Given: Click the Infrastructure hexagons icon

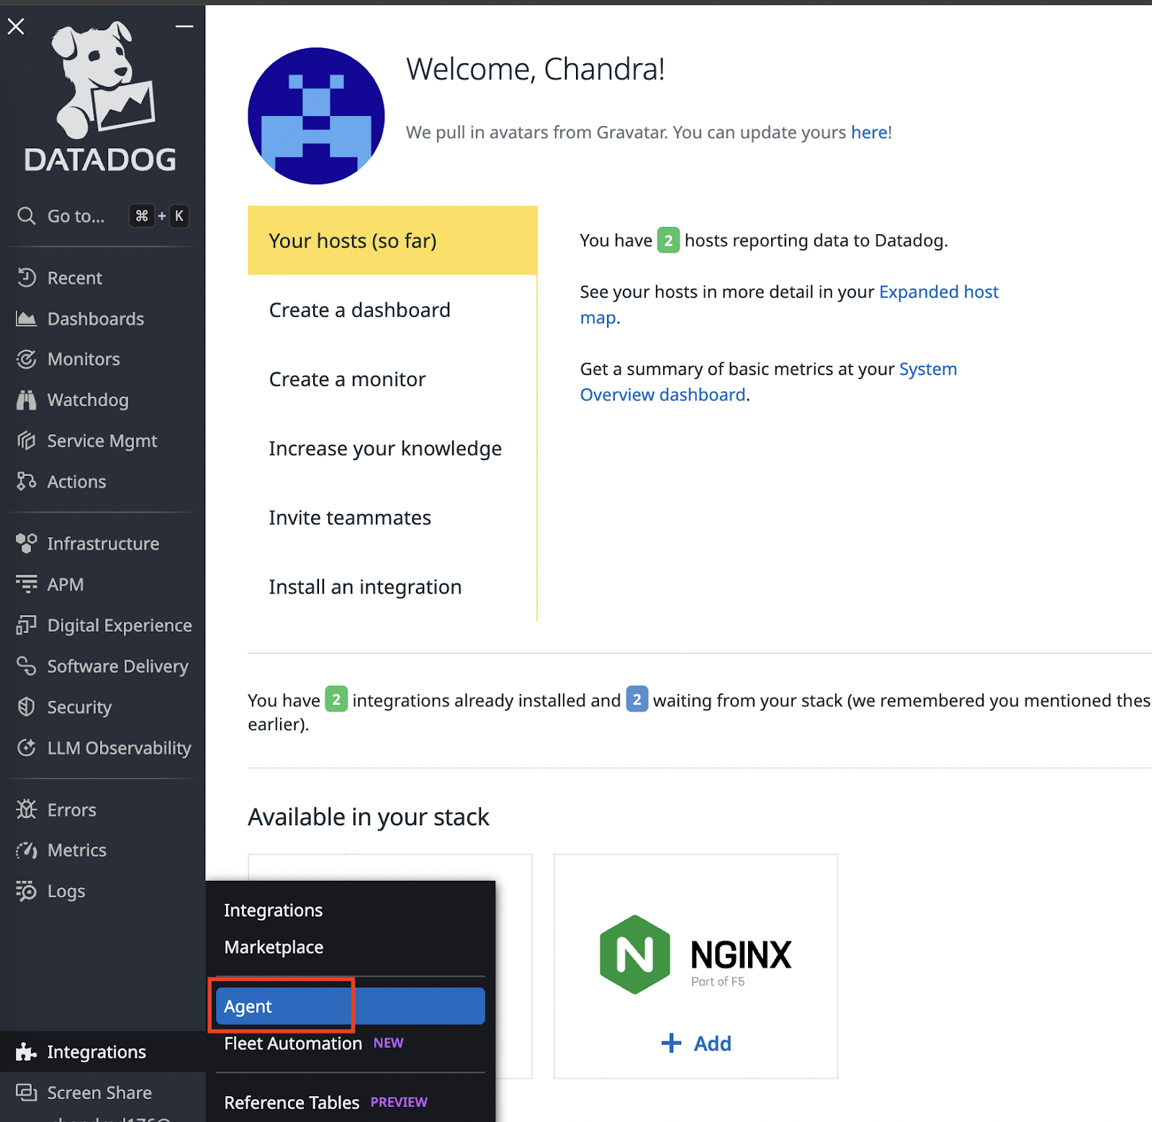Looking at the screenshot, I should 27,544.
